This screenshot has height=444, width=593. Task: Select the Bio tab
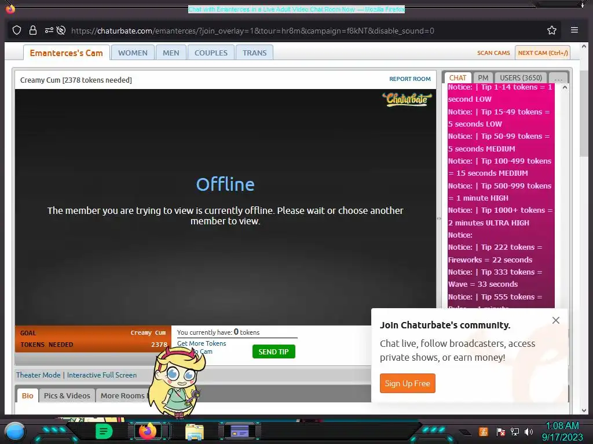tap(28, 395)
